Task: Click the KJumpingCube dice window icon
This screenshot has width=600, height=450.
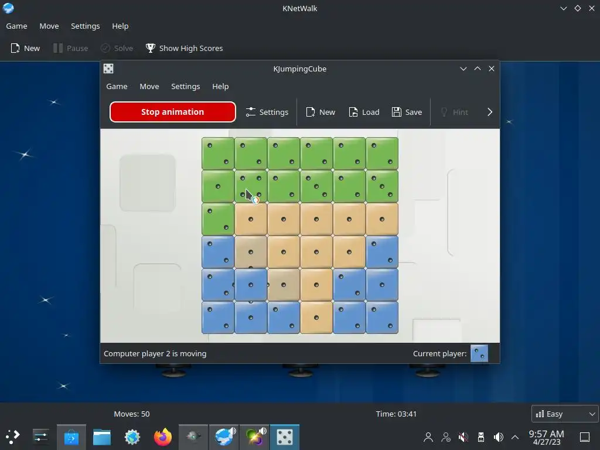Action: point(108,69)
